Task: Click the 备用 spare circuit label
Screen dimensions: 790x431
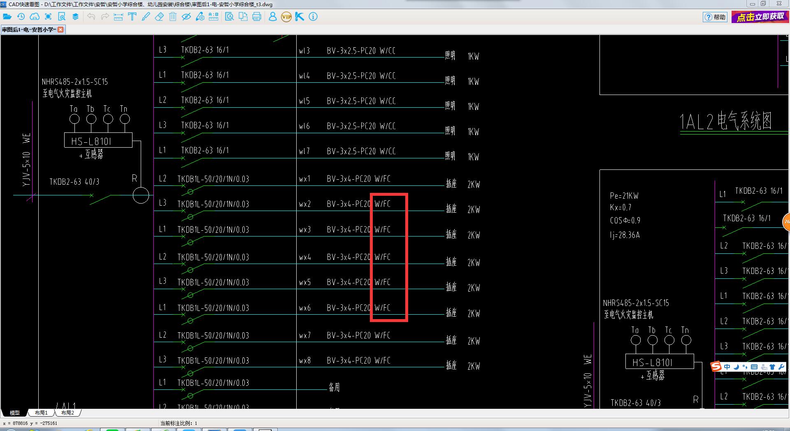Action: pos(334,387)
